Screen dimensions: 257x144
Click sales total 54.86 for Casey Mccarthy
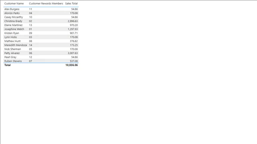tap(74, 17)
